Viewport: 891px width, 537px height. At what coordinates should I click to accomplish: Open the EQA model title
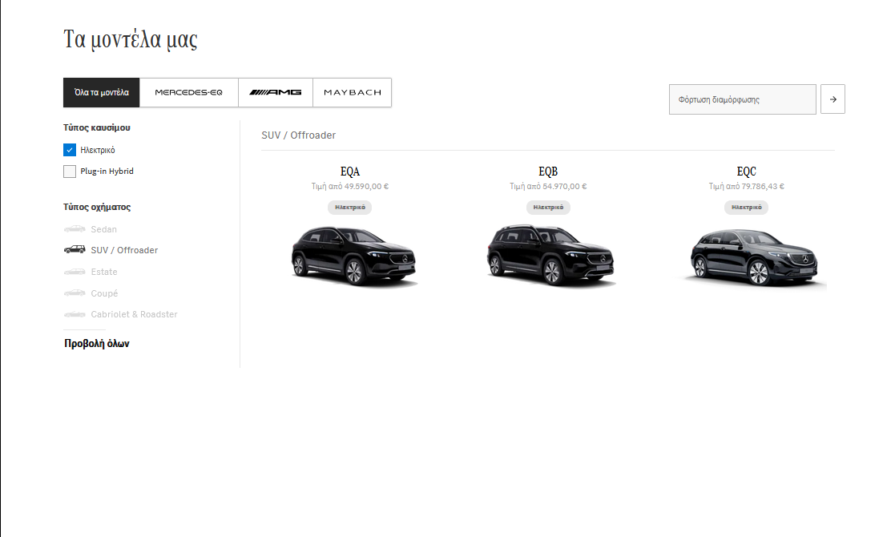coord(350,172)
